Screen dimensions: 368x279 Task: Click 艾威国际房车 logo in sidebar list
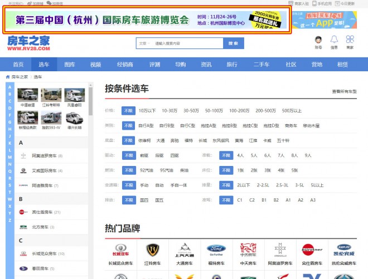23,170
